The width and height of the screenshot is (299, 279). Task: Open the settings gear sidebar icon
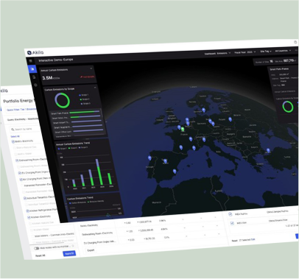tap(35, 85)
